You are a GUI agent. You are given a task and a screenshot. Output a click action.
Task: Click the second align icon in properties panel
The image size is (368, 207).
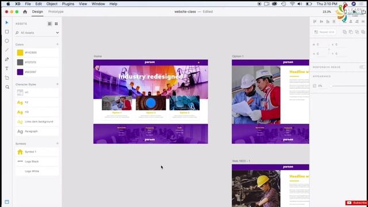click(321, 22)
